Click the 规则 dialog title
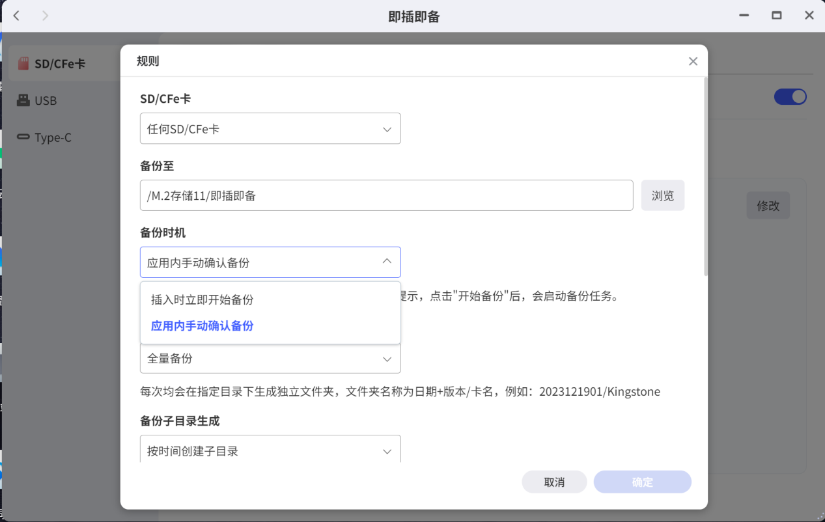 (x=148, y=61)
